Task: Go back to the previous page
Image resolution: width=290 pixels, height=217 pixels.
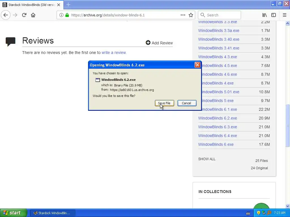Action: pyautogui.click(x=6, y=15)
